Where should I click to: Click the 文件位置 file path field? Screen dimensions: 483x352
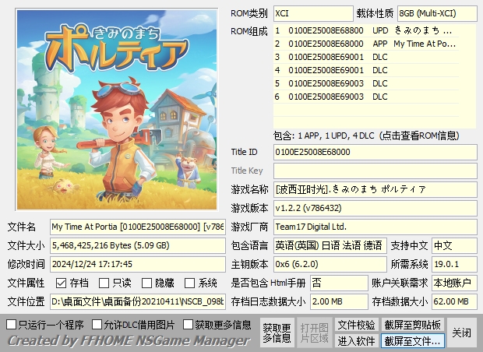[x=137, y=301]
